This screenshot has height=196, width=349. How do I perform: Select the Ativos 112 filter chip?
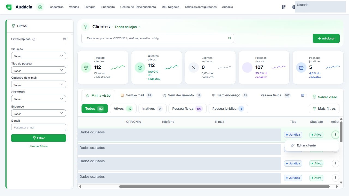pos(123,109)
